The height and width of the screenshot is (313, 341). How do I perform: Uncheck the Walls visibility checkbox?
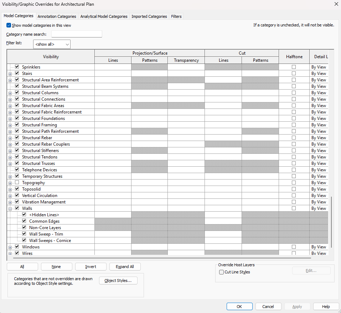coord(16,208)
